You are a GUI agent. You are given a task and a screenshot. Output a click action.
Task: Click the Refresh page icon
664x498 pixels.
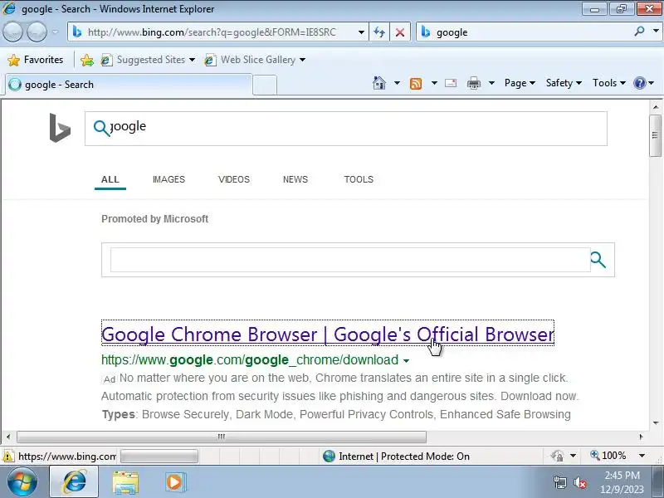pos(379,32)
